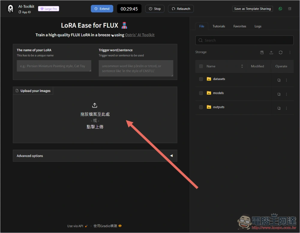The image size is (300, 233).
Task: Follow the Ostris' AI Toolkit link
Action: (140, 35)
